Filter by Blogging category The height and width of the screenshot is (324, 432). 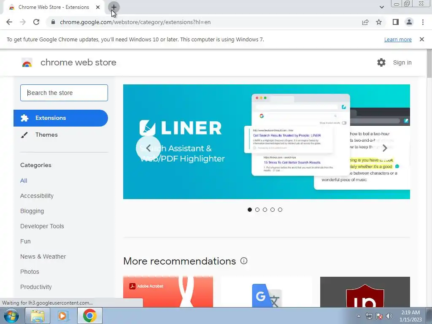pyautogui.click(x=32, y=211)
